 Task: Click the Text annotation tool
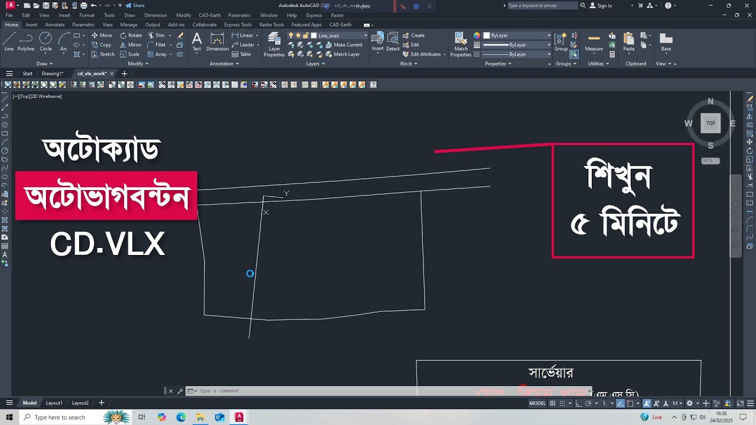pos(197,42)
